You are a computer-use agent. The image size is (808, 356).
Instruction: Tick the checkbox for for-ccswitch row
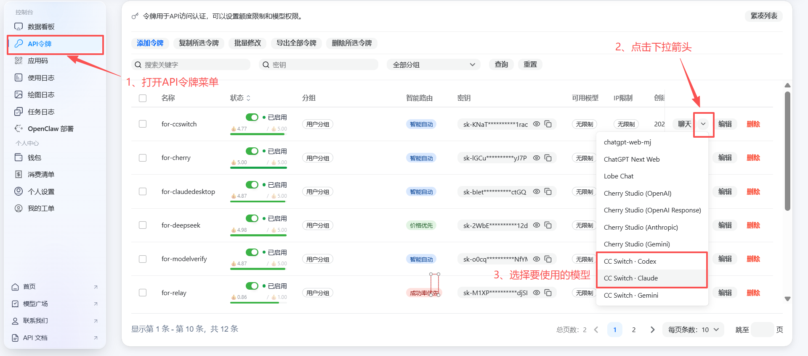(143, 124)
